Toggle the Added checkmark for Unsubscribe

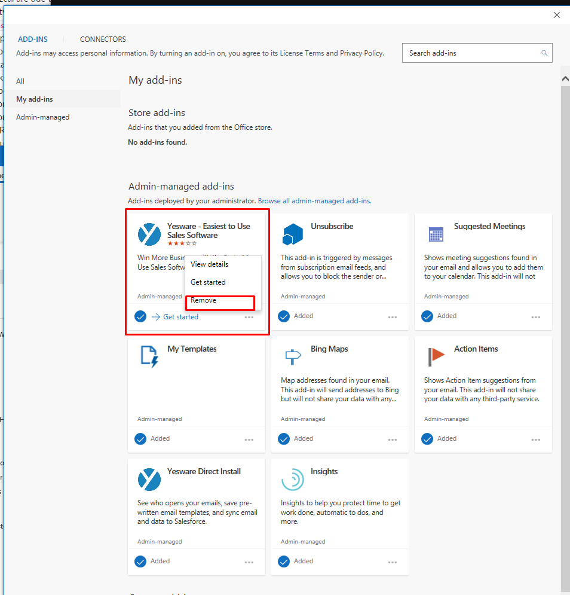click(x=284, y=316)
